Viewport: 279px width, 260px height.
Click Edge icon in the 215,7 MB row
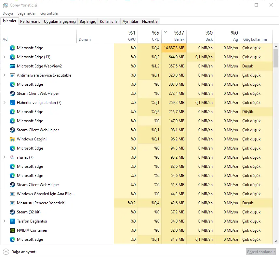12,112
